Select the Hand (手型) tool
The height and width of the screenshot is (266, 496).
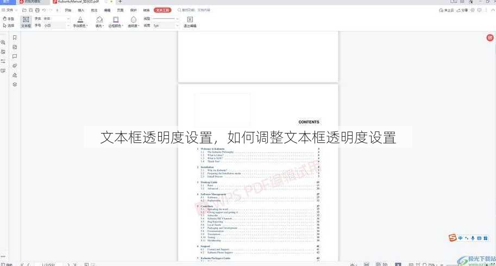8,19
